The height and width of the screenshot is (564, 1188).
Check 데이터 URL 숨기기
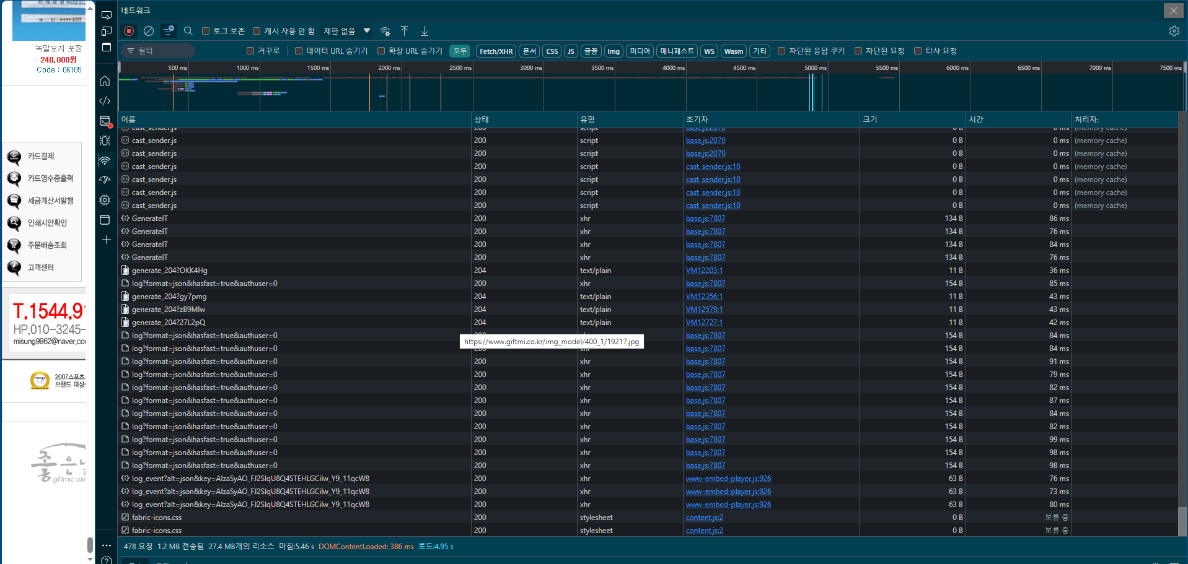click(x=299, y=51)
